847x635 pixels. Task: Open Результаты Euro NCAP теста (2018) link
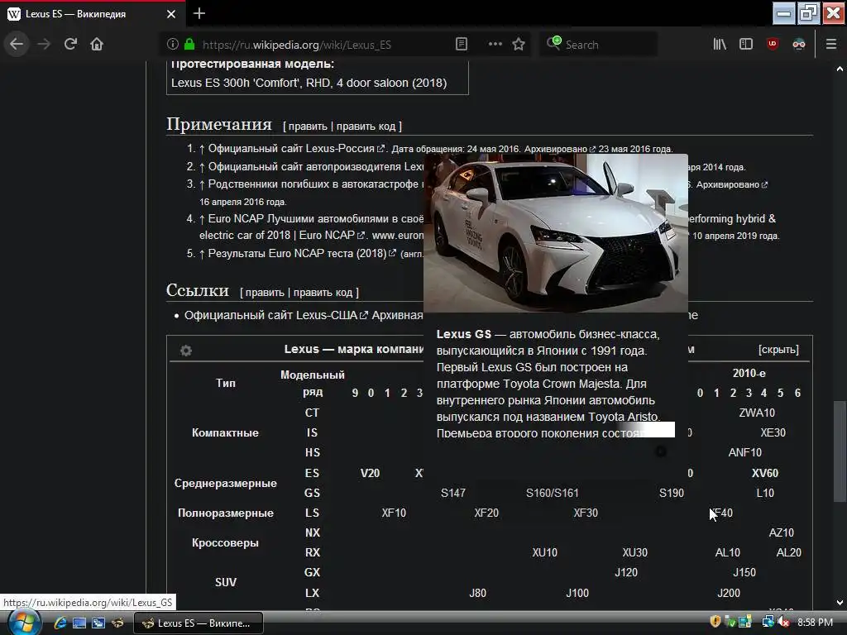(297, 254)
